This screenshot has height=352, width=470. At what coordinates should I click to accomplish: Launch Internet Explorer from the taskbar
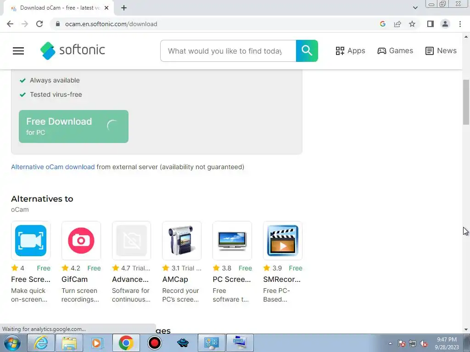(40, 343)
